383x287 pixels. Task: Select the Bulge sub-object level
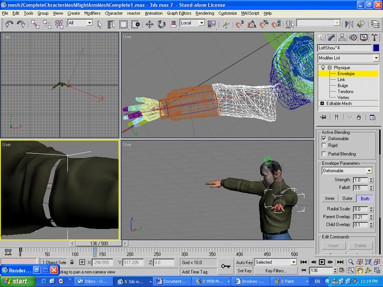[x=342, y=86]
